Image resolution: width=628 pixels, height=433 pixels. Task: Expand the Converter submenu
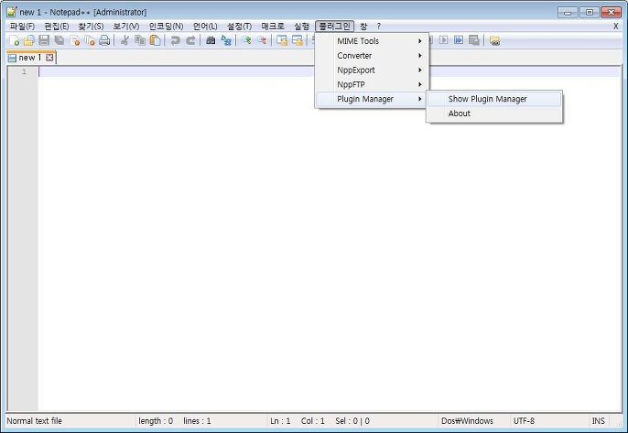(372, 55)
